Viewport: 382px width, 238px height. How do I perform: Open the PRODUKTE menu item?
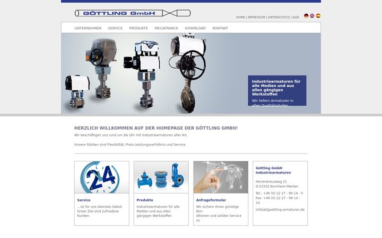138,28
